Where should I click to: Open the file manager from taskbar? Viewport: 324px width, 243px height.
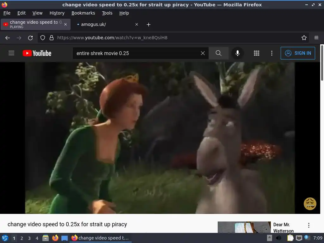(46, 238)
